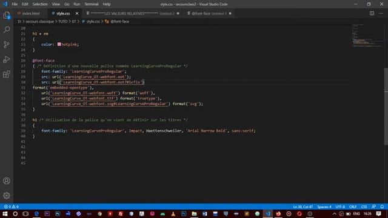Switch to the @font-face Untitled-1 tab
This screenshot has height=218, width=388.
click(209, 13)
